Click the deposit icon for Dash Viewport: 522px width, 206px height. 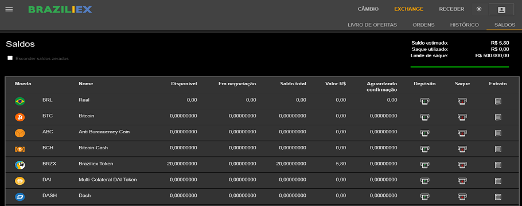coord(424,197)
